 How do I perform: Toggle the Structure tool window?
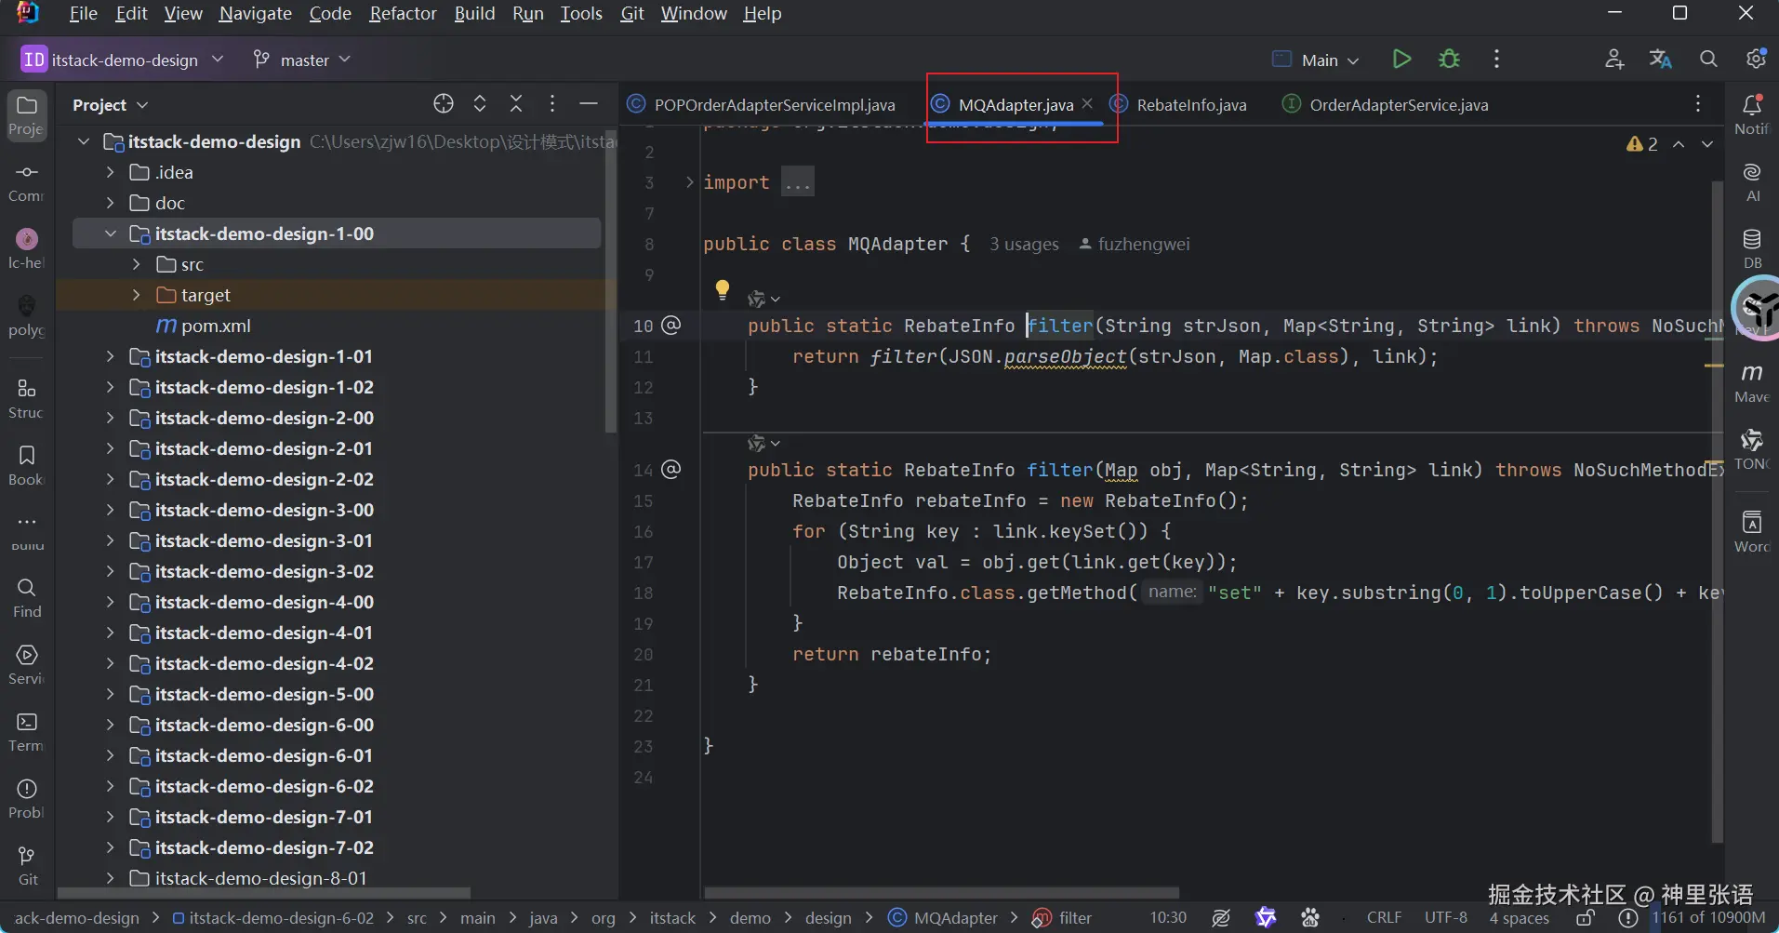click(x=27, y=396)
